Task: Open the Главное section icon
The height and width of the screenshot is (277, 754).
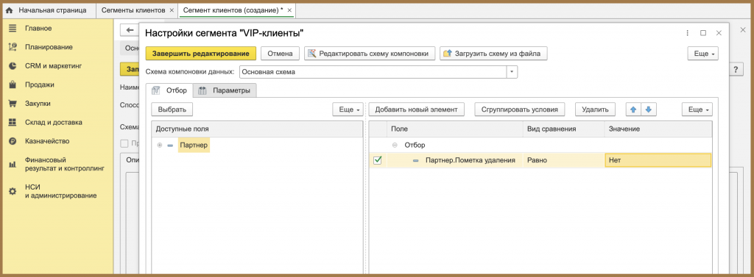Action: 13,29
